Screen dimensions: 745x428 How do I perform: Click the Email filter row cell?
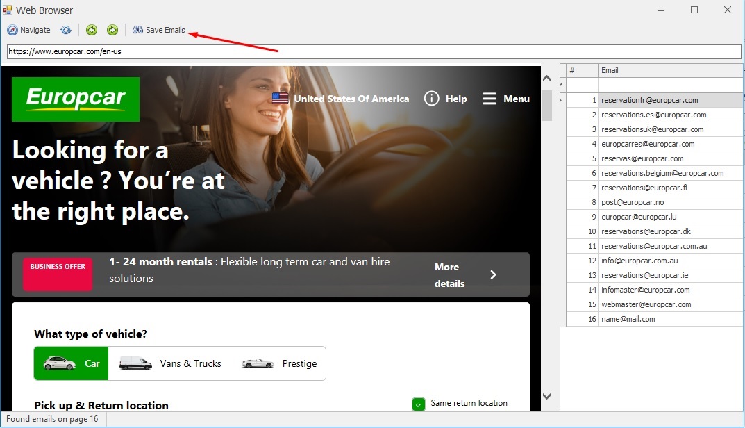tap(671, 85)
